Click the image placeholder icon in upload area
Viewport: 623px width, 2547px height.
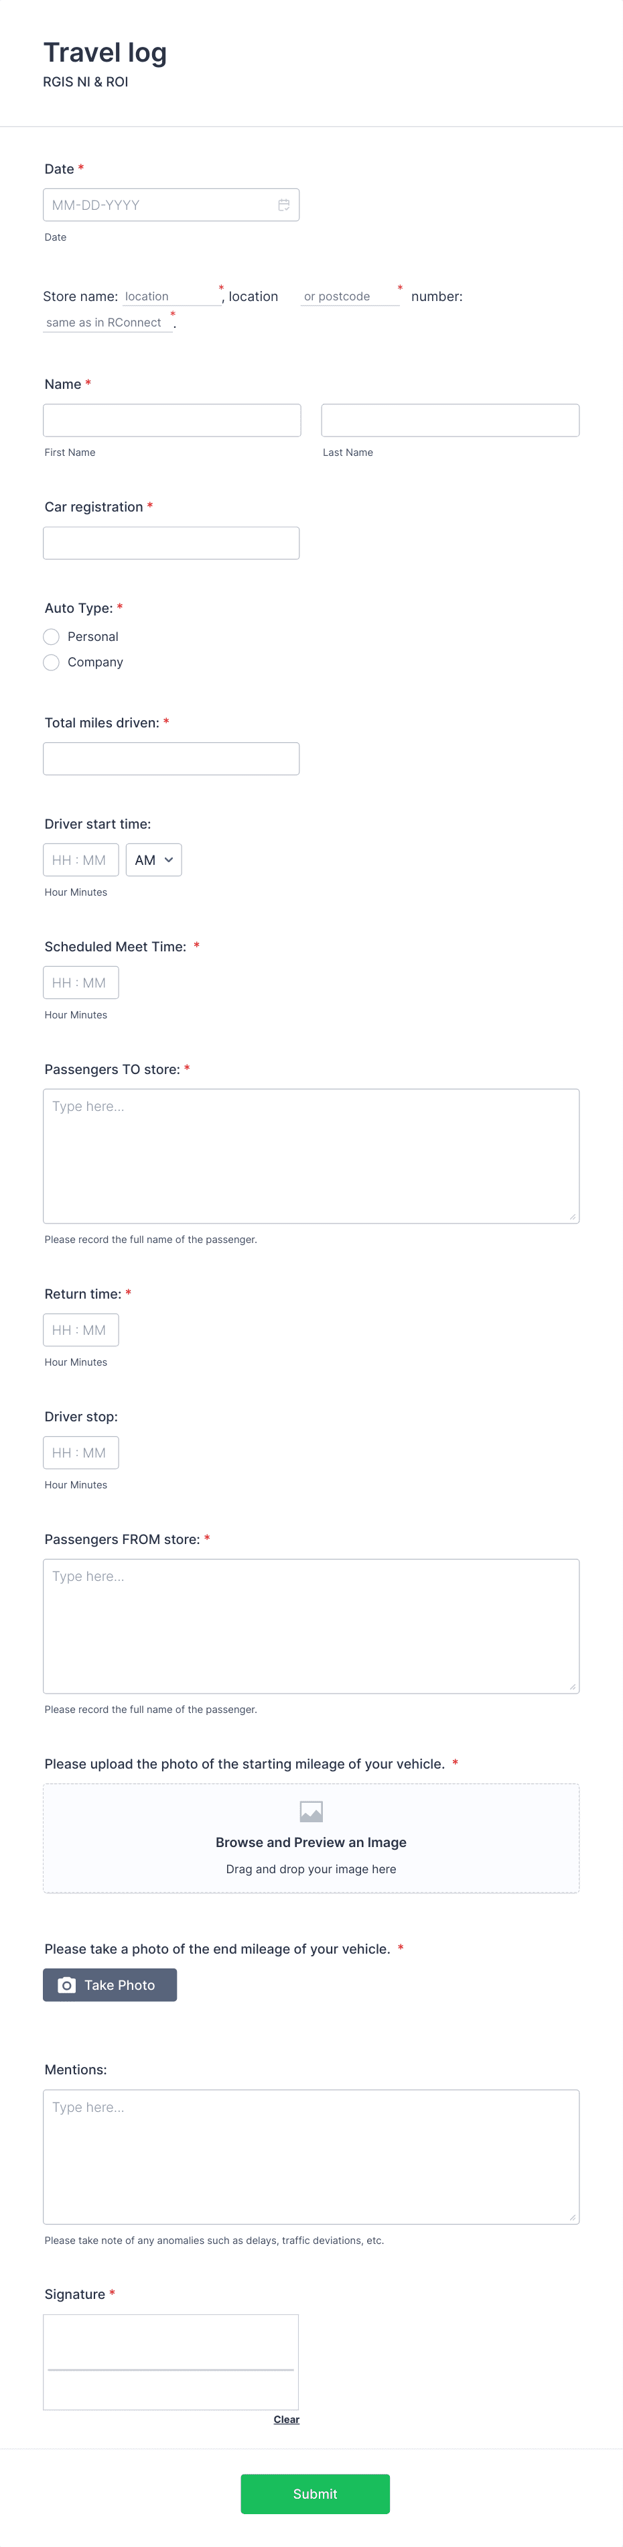coord(311,1812)
